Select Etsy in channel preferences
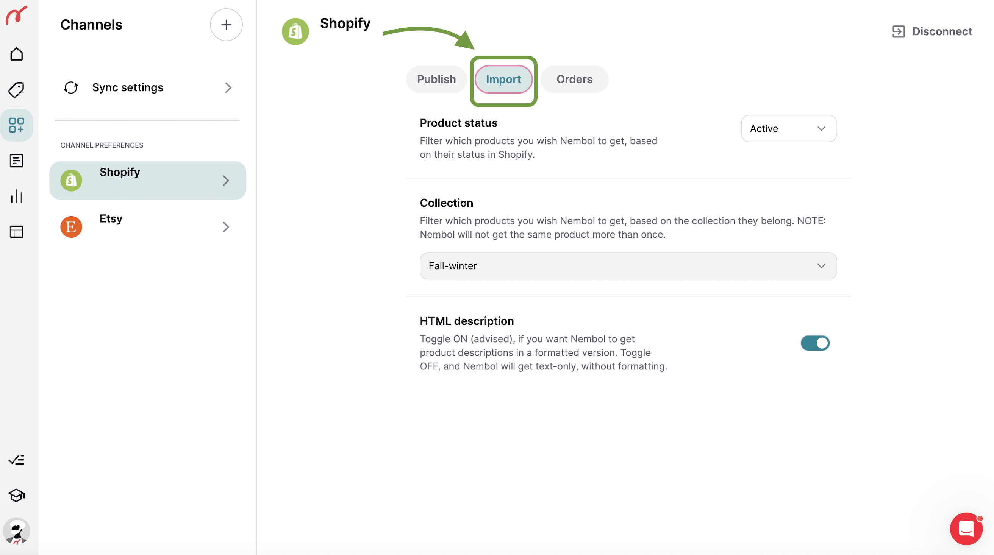 pos(148,227)
